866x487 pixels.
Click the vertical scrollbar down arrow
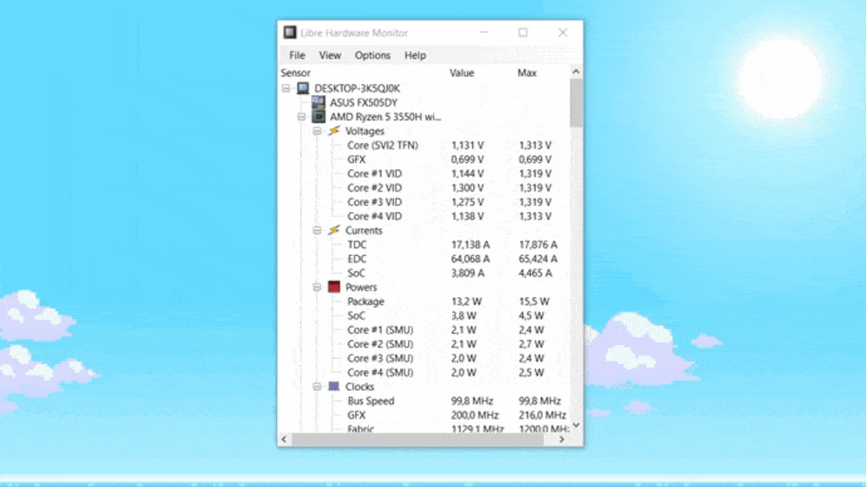pos(576,426)
